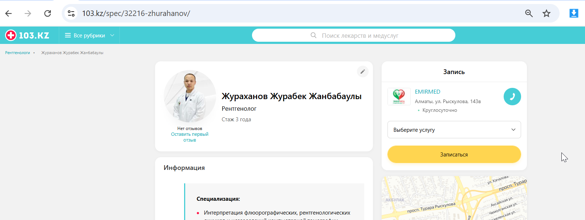Click Стаж 3 года text

pos(236,119)
